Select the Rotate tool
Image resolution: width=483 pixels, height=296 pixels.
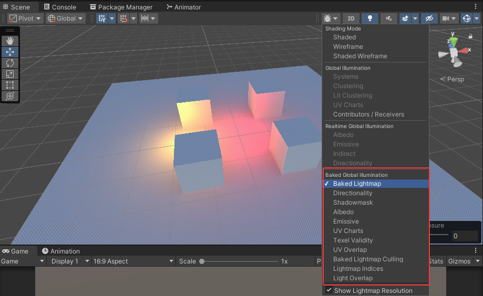click(x=10, y=63)
